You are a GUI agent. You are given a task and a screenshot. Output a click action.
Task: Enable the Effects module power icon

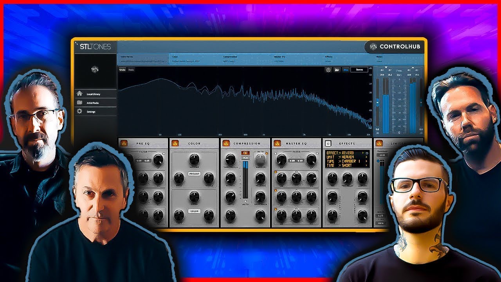(x=328, y=143)
